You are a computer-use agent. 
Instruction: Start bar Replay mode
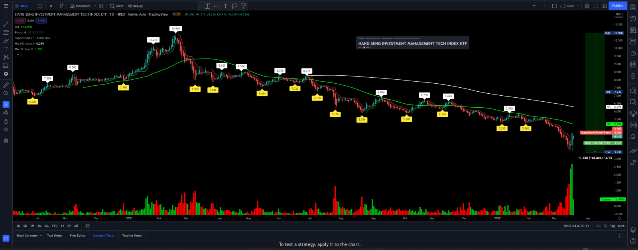[x=136, y=6]
